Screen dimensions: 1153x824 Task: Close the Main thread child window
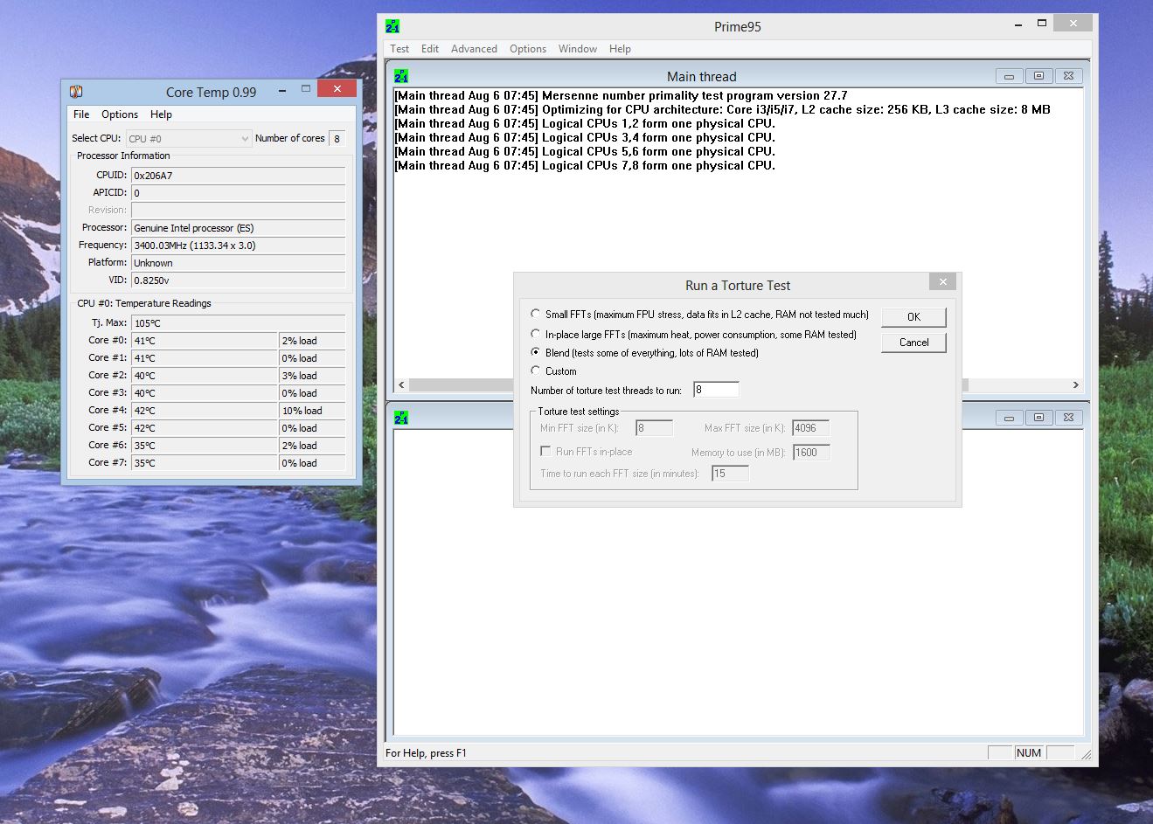click(x=1068, y=76)
